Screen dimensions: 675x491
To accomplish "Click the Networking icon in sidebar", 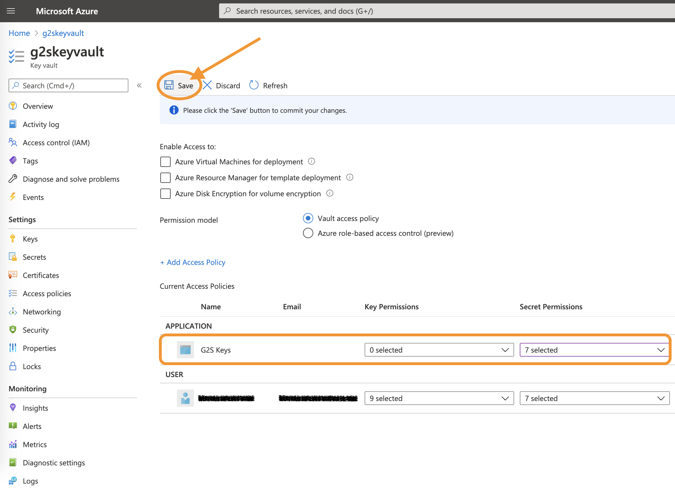I will tap(13, 312).
